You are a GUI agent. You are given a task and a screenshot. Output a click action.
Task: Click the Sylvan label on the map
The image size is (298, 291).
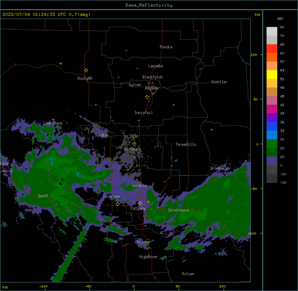(x=135, y=85)
